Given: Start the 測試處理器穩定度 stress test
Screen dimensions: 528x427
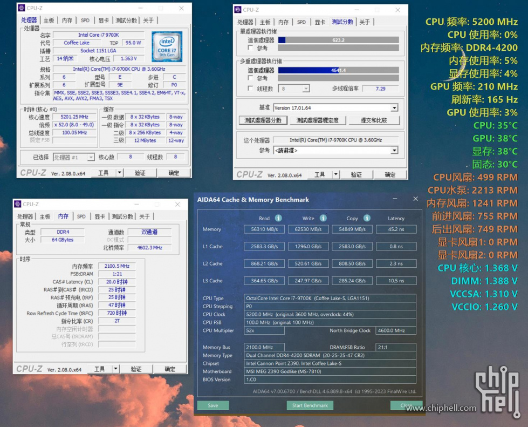Looking at the screenshot, I should coord(318,120).
